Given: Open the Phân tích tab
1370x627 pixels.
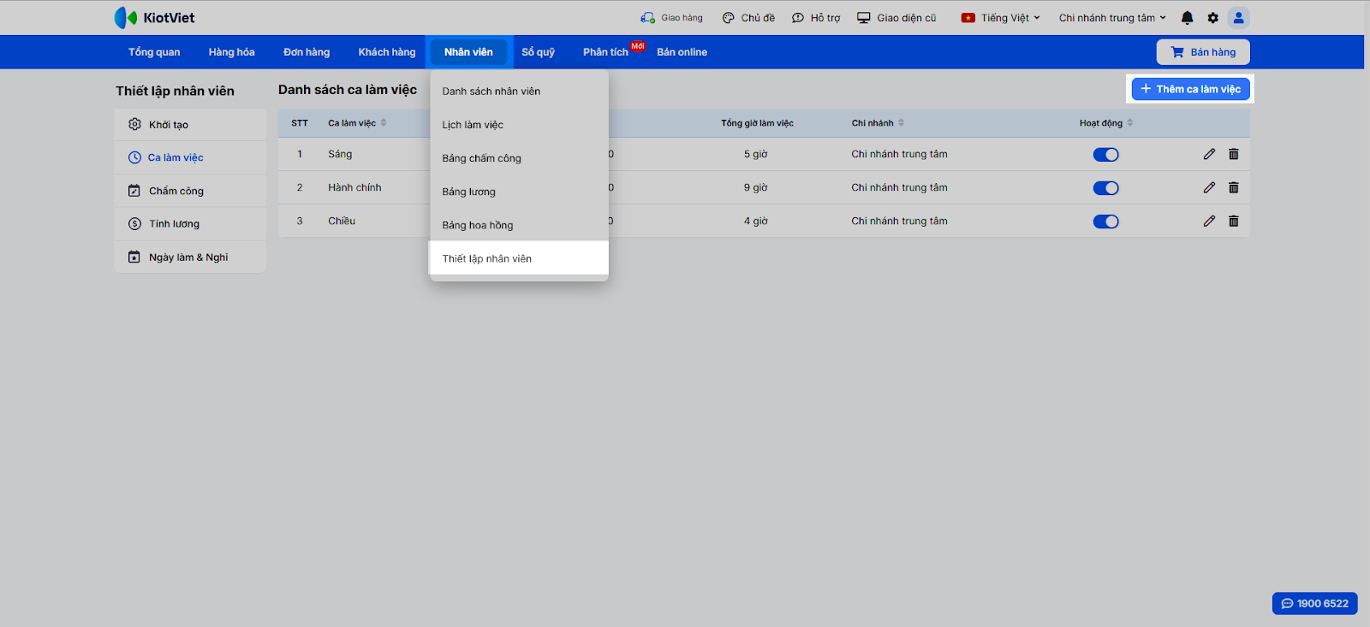Looking at the screenshot, I should pos(605,52).
